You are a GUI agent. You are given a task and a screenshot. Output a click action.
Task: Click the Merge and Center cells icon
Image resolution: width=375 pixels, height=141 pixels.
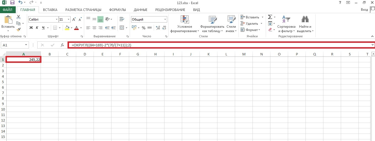(121, 27)
